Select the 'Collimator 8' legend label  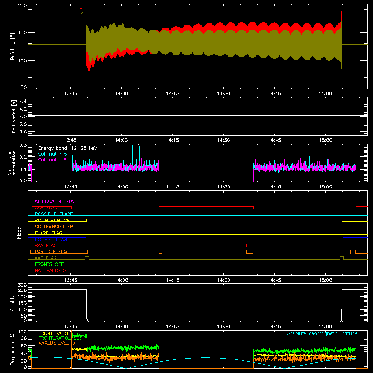click(52, 154)
